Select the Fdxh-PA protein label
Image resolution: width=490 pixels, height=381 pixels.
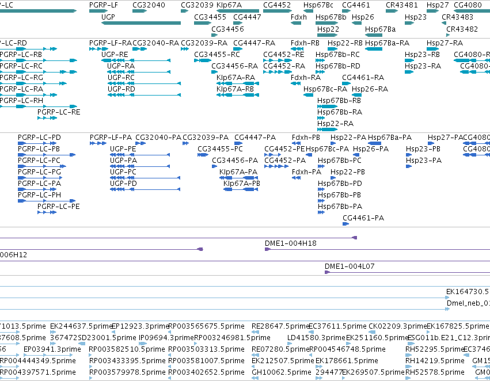(306, 172)
